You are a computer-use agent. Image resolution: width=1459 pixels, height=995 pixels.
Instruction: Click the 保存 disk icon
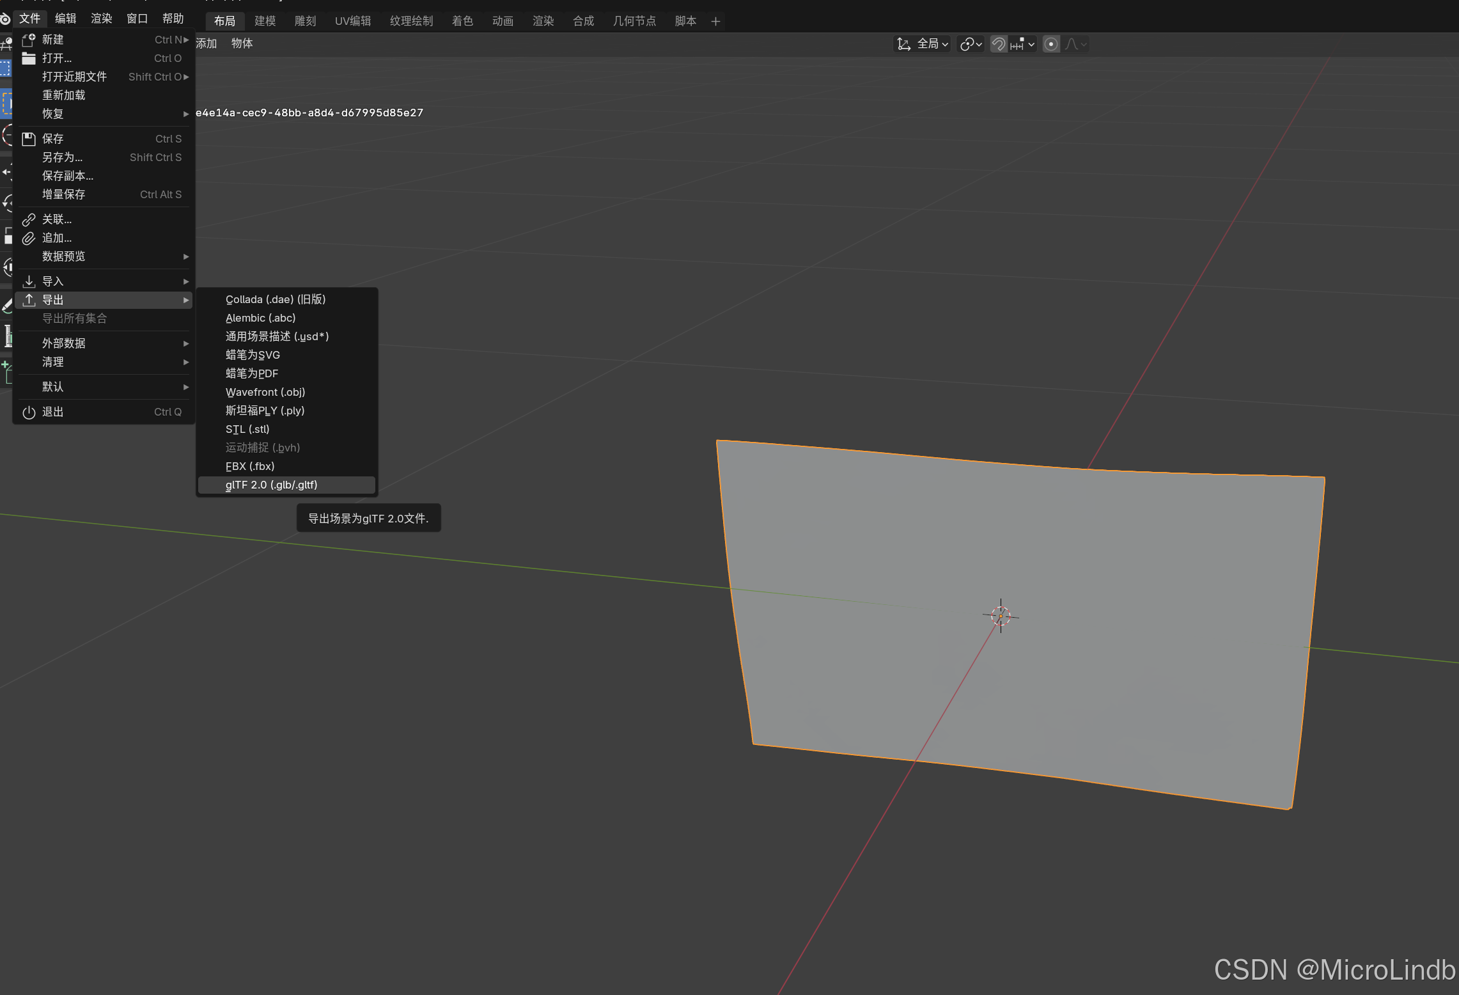[29, 139]
